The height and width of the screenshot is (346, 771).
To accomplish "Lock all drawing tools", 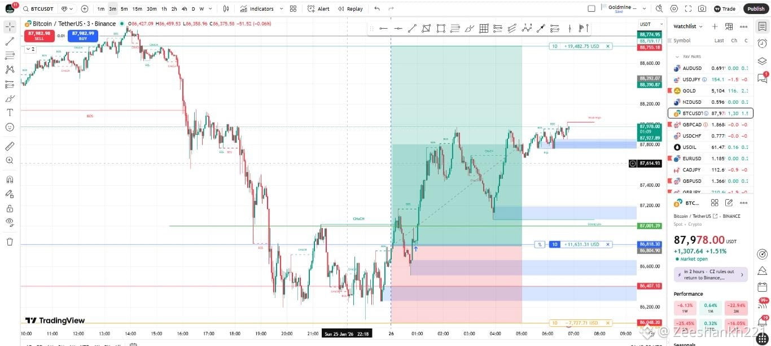I will click(10, 208).
